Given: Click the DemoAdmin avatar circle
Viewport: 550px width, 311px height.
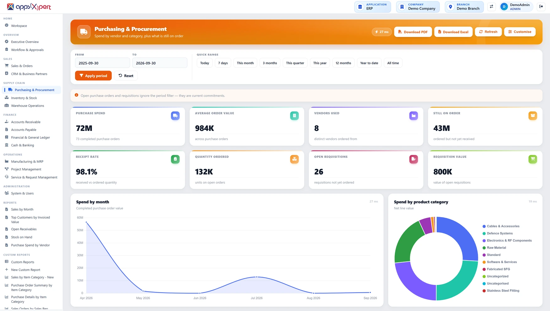Looking at the screenshot, I should point(504,7).
